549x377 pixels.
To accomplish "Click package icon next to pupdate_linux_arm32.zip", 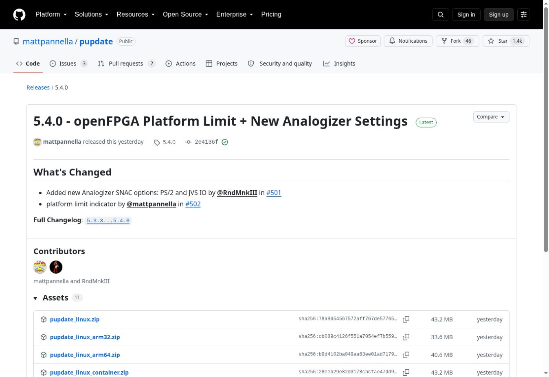I will pyautogui.click(x=44, y=337).
